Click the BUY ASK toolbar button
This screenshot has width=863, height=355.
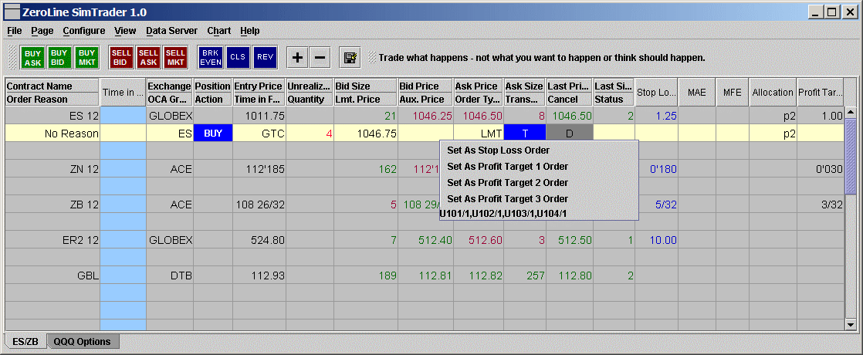pyautogui.click(x=32, y=57)
